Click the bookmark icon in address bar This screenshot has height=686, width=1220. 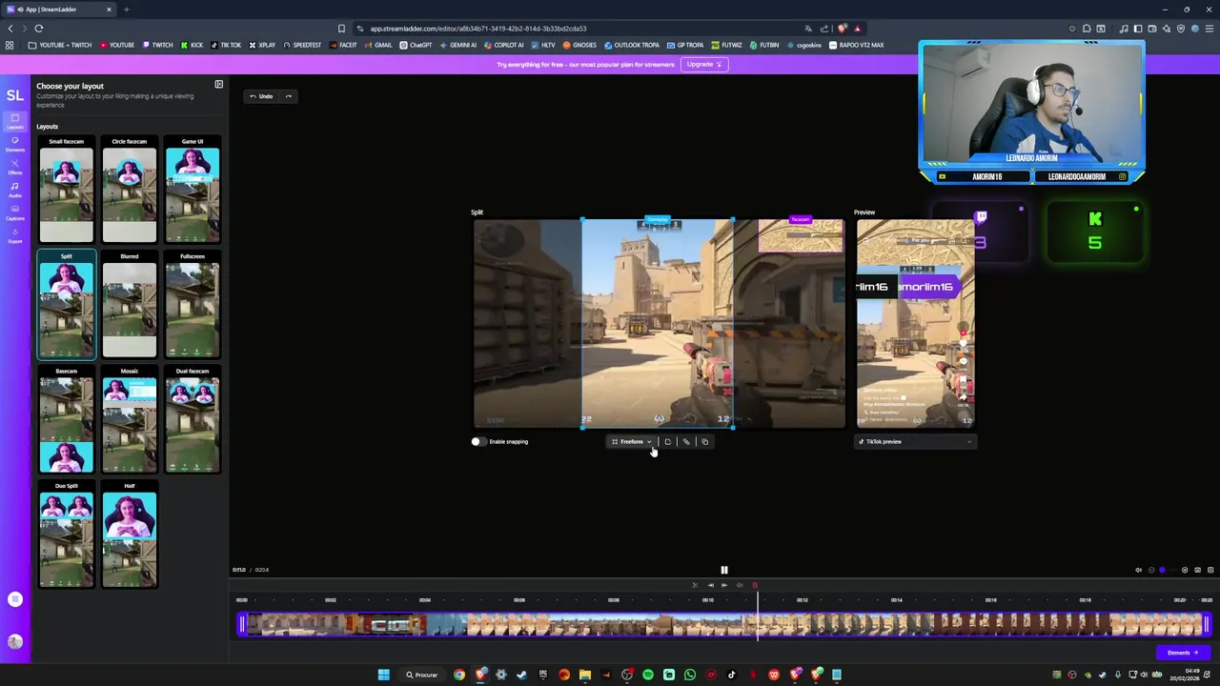pos(341,29)
